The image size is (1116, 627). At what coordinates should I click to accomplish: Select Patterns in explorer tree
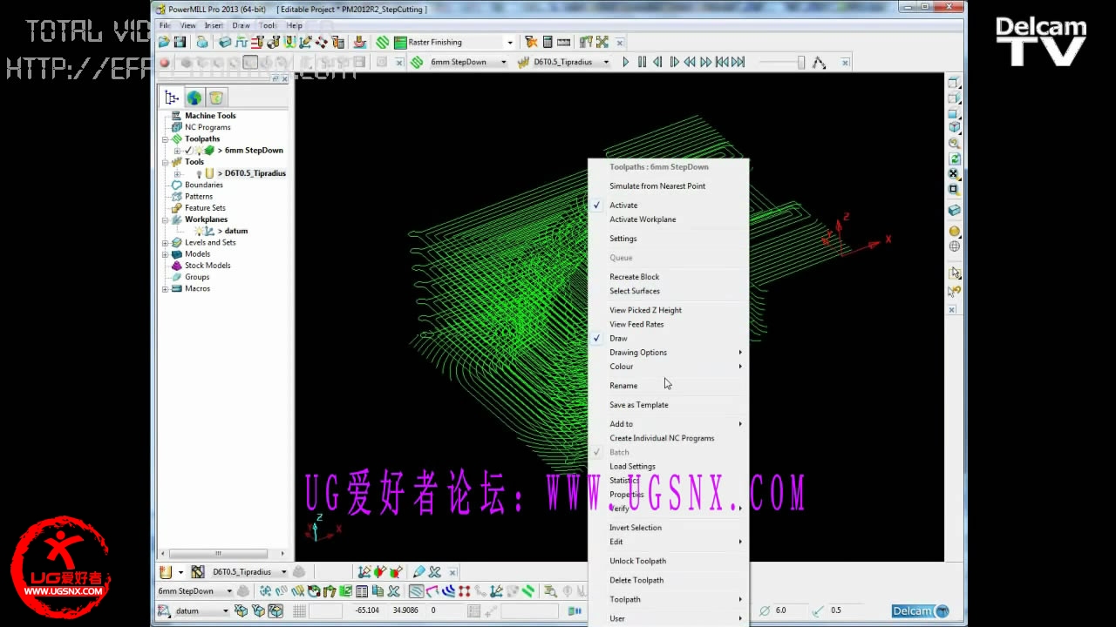click(x=199, y=196)
